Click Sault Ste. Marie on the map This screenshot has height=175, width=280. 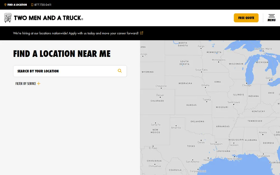click(263, 49)
